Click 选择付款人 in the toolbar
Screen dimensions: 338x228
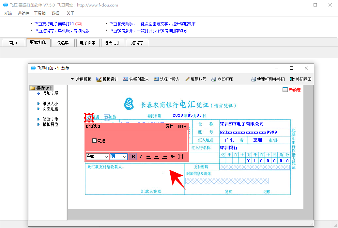point(136,79)
